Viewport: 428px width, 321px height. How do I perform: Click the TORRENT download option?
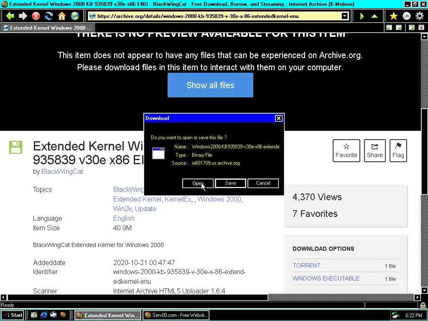coord(306,265)
